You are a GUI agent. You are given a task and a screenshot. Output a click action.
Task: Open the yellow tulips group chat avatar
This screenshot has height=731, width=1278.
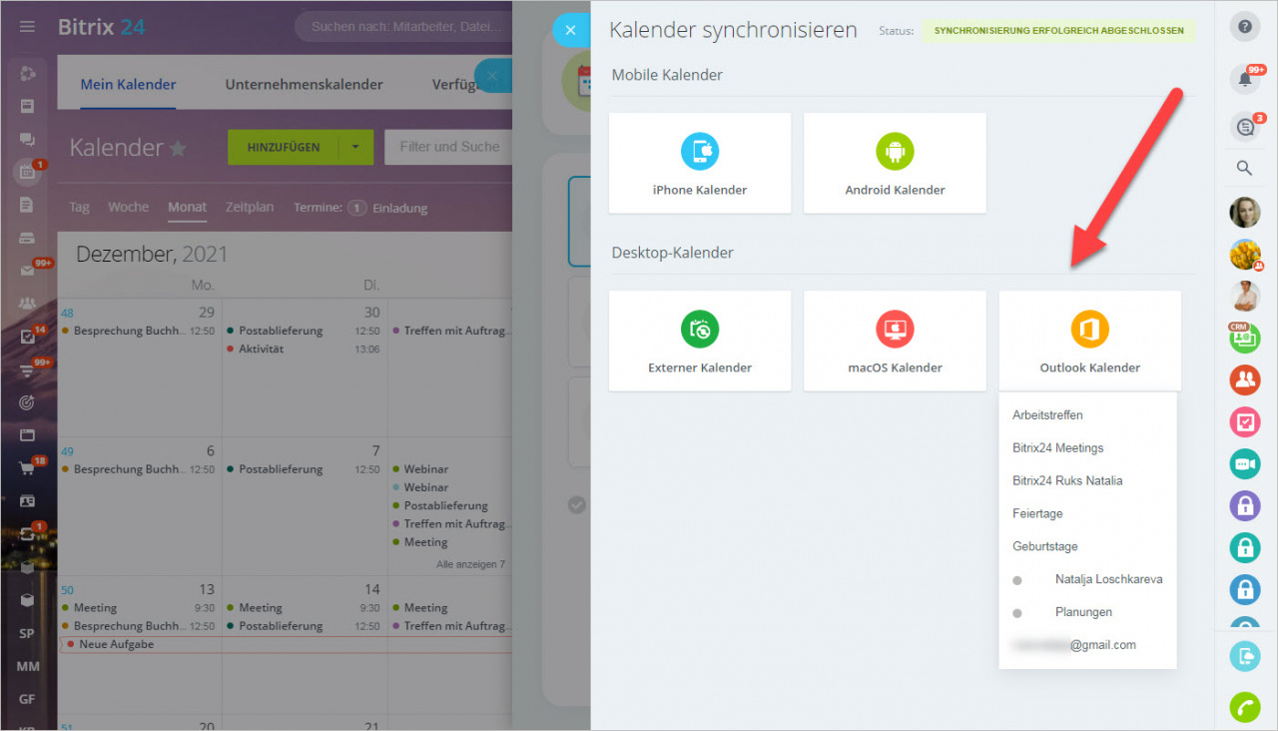tap(1244, 254)
